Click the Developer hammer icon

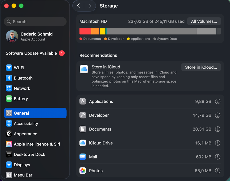click(x=83, y=115)
